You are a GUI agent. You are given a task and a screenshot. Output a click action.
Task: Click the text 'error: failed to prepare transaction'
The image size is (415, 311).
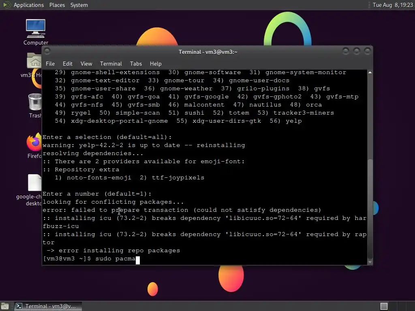click(x=116, y=210)
